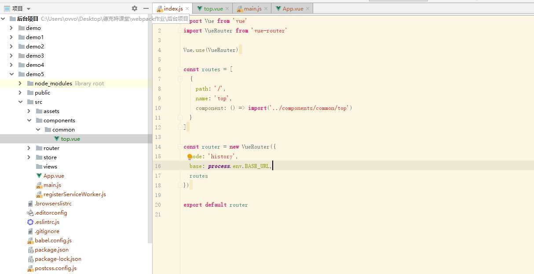
Task: Expand the store folder
Action: [29, 157]
